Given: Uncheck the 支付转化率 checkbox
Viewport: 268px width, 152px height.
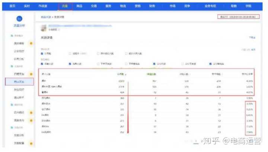Looking at the screenshot, I should click(210, 64).
